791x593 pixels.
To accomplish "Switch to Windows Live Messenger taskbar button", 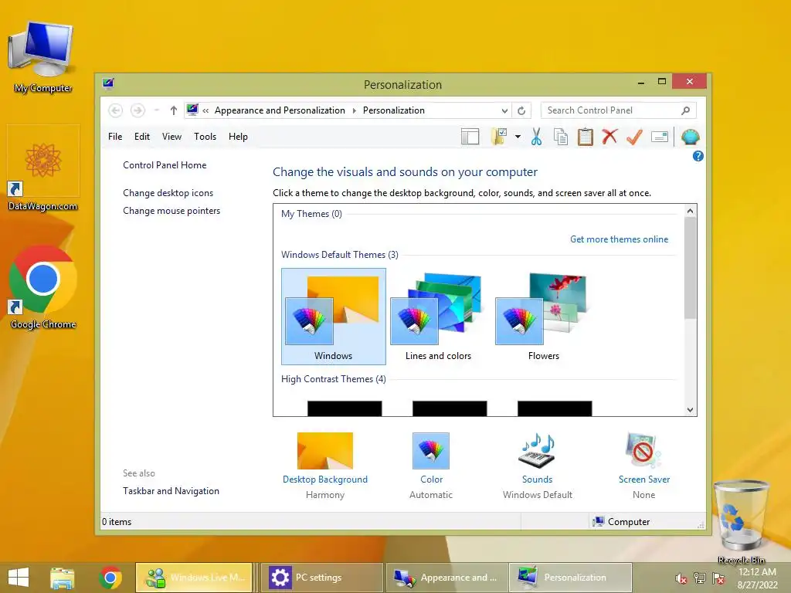I will [x=194, y=578].
